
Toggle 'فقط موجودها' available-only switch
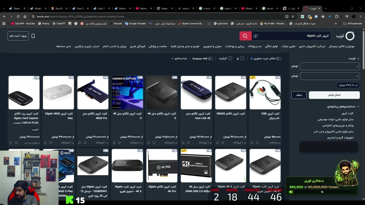[210, 59]
